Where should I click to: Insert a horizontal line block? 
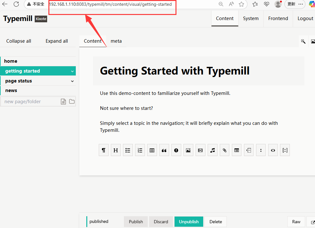[x=249, y=150]
